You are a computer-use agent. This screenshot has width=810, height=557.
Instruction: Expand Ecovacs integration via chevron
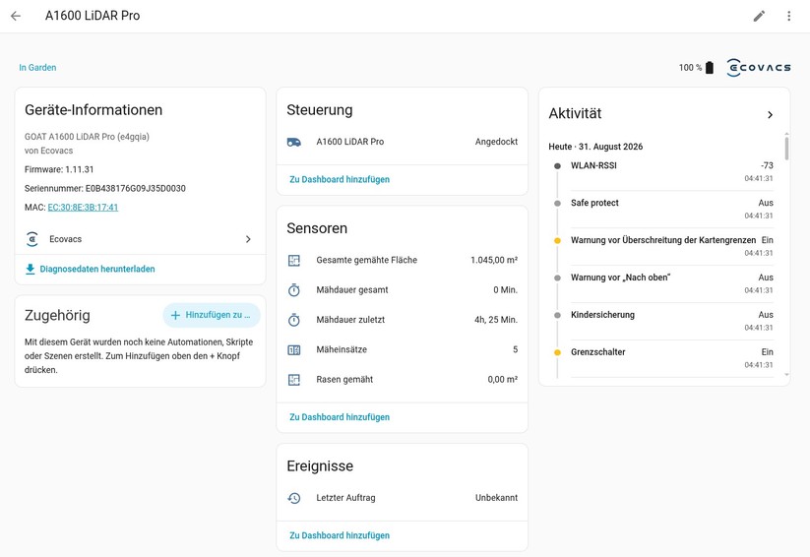click(248, 239)
